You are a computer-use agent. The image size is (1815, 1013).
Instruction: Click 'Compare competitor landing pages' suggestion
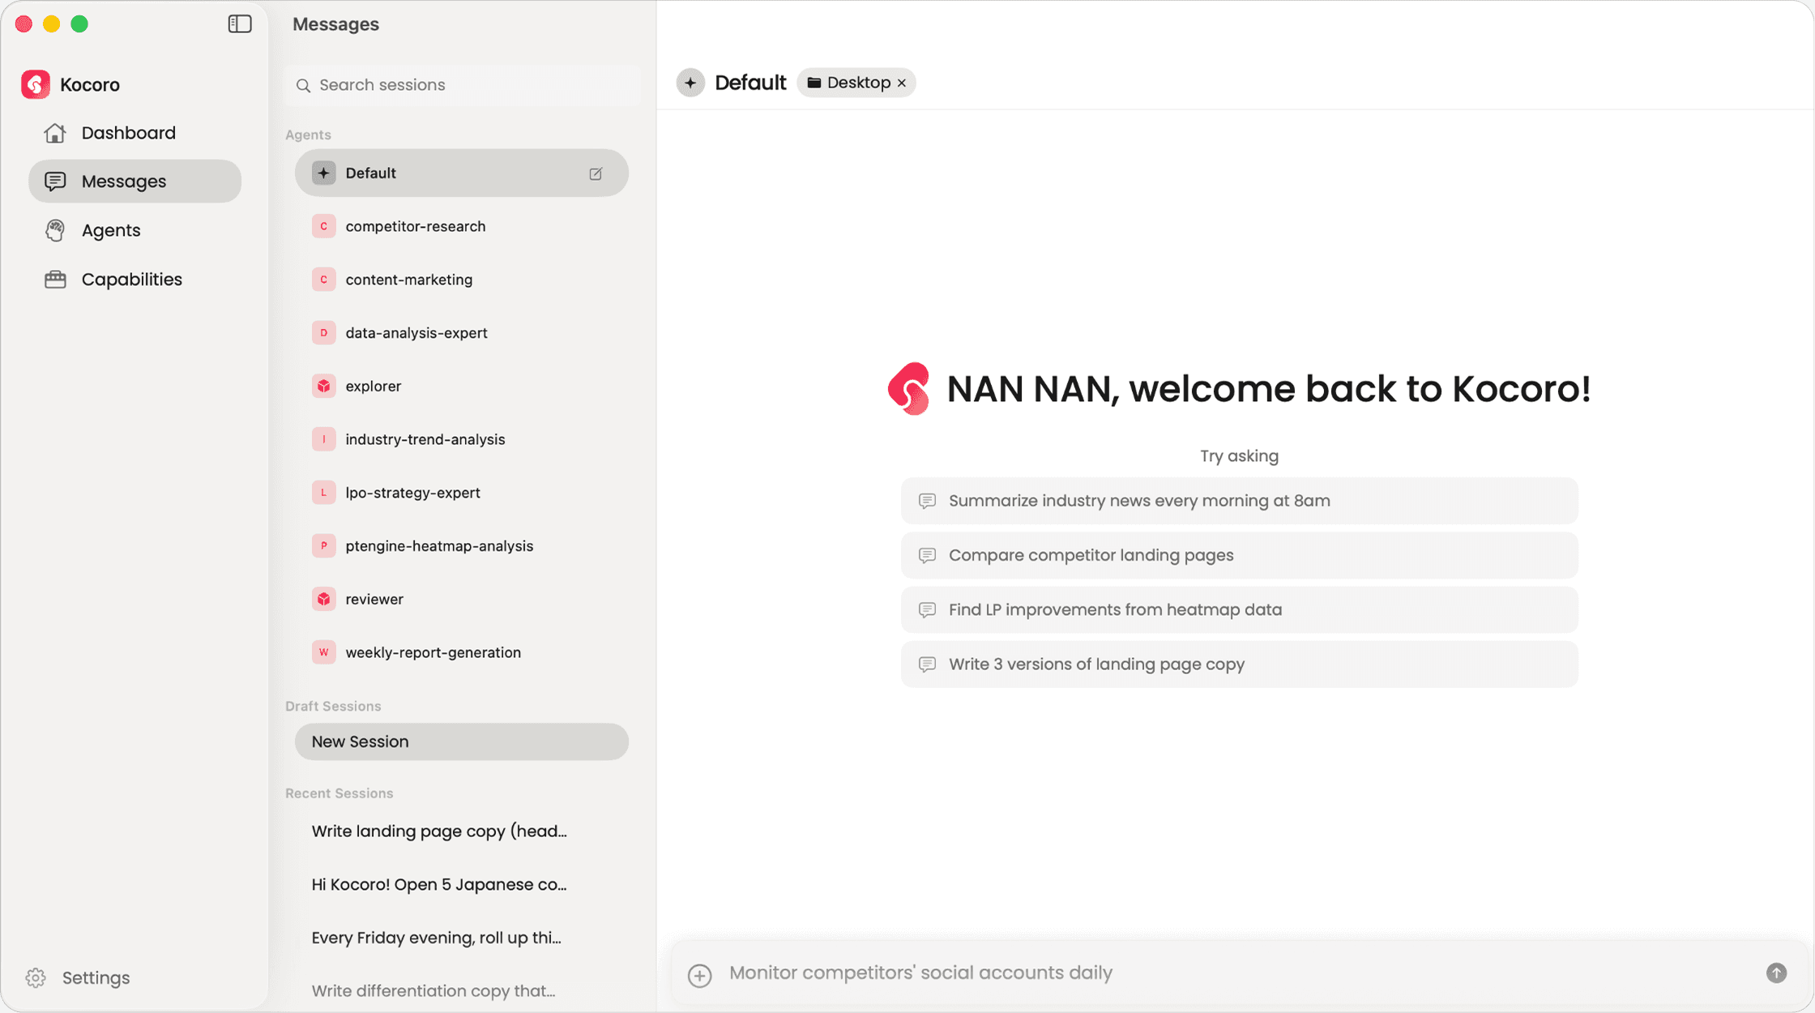coord(1239,555)
